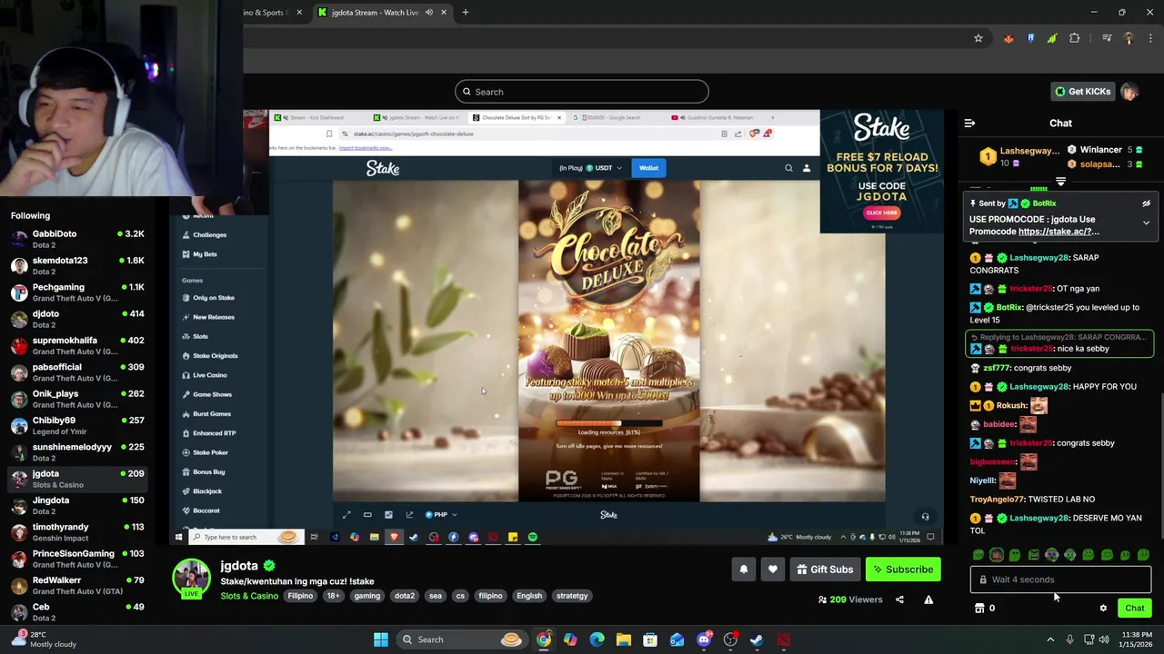The height and width of the screenshot is (654, 1164).
Task: Toggle the notification bell for jgdota
Action: [743, 570]
